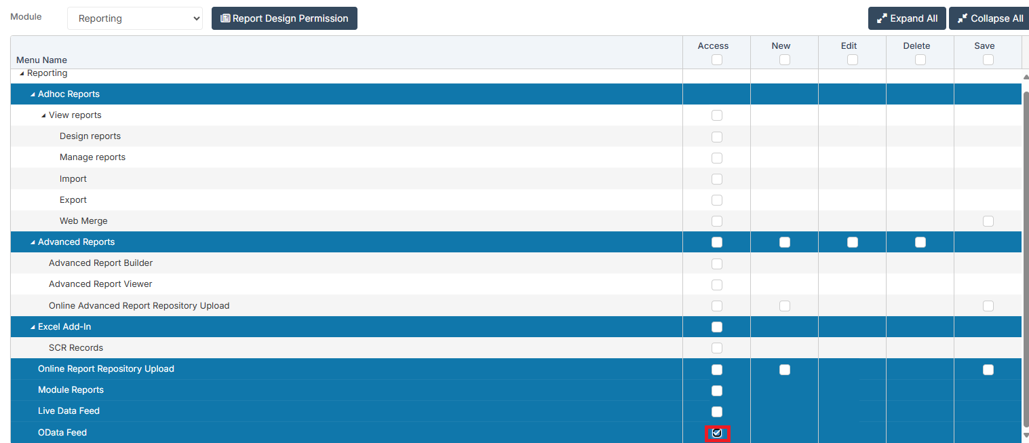The height and width of the screenshot is (443, 1029).
Task: Collapse the Advanced Reports node
Action: coord(33,242)
